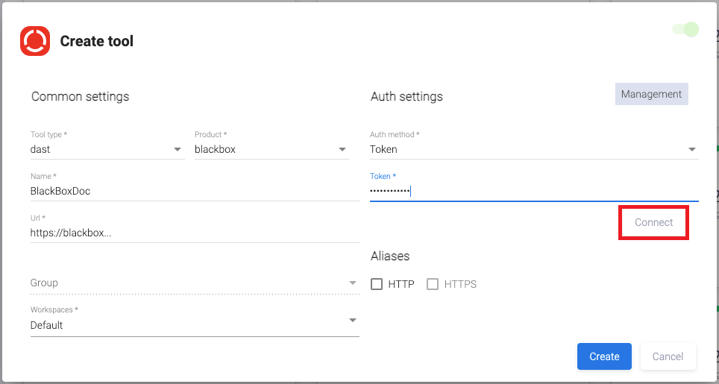This screenshot has height=384, width=719.
Task: Click the red app logo icon
Action: coord(35,41)
